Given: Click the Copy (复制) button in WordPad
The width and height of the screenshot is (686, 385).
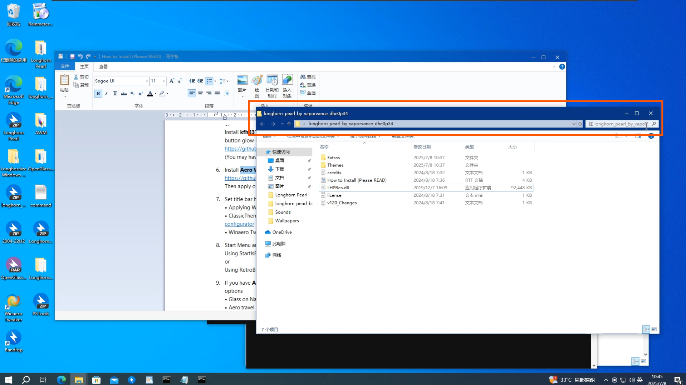Looking at the screenshot, I should (x=81, y=85).
